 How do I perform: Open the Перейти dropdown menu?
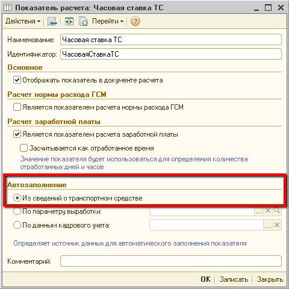(108, 21)
